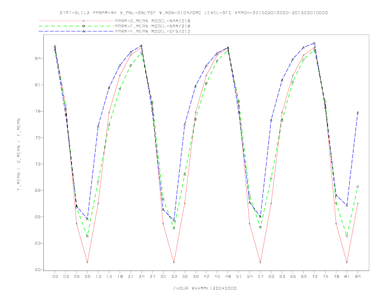Click x-axis forecast hour label 57
Viewport: 390px width, 301px height.
[x=260, y=276]
